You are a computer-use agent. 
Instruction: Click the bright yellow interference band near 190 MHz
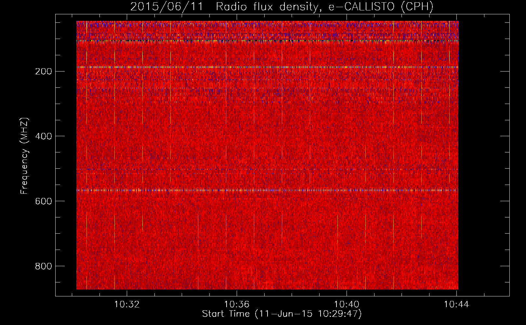point(267,67)
